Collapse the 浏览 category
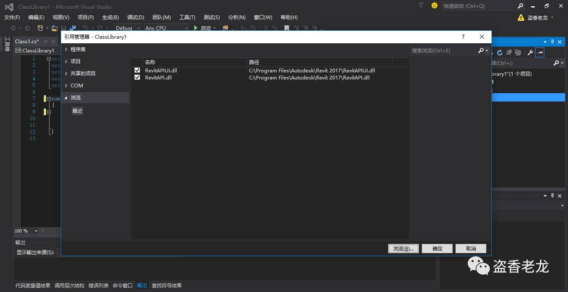This screenshot has width=568, height=292. 66,98
